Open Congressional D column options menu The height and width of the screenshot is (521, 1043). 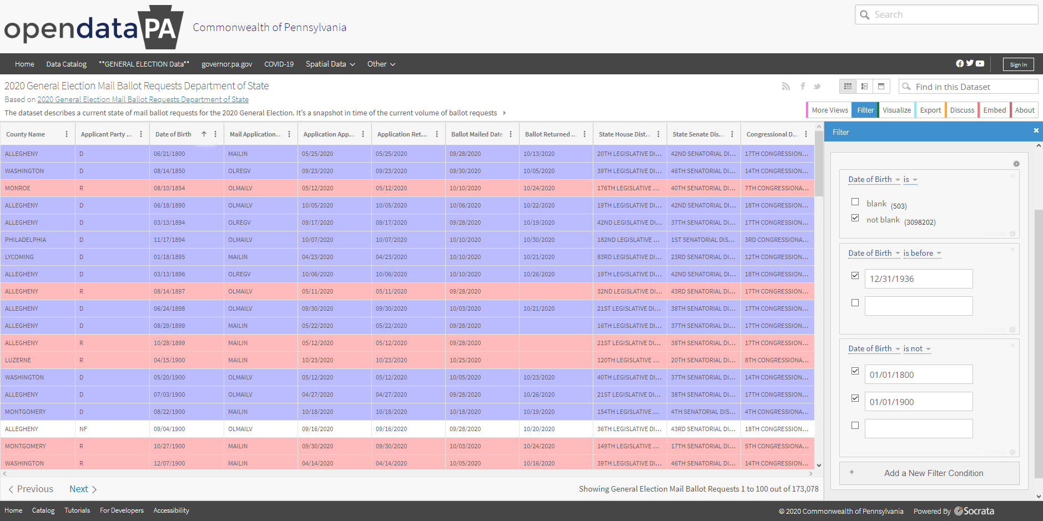coord(806,134)
